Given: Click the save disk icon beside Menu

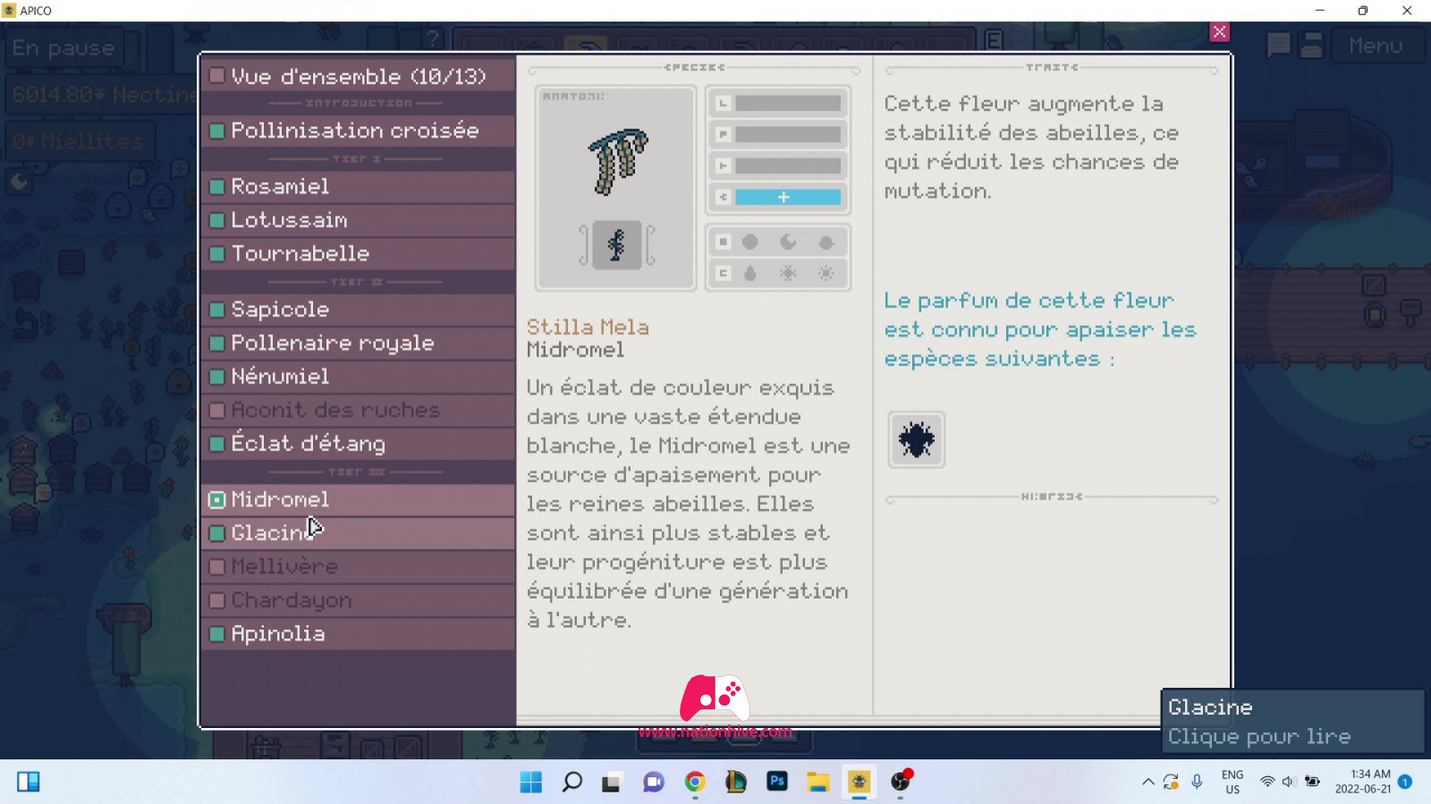Looking at the screenshot, I should pyautogui.click(x=1312, y=45).
